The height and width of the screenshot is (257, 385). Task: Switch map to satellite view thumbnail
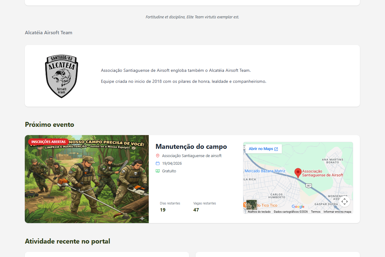(252, 204)
